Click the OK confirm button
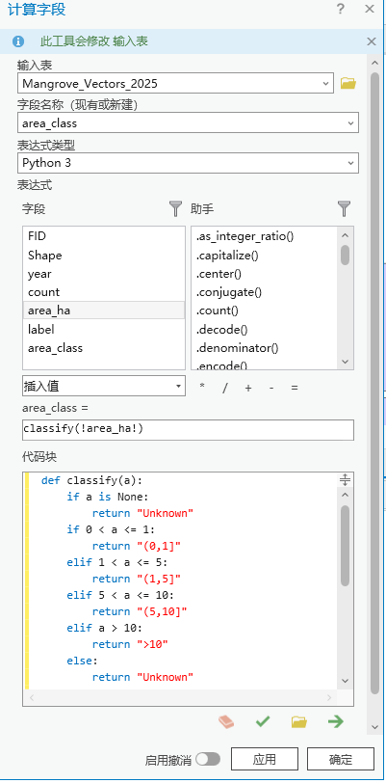386x783 pixels. click(x=341, y=760)
